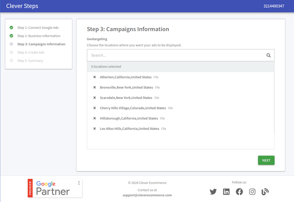Image resolution: width=294 pixels, height=202 pixels.
Task: Go to Step 2: Business Information
Action: click(39, 36)
